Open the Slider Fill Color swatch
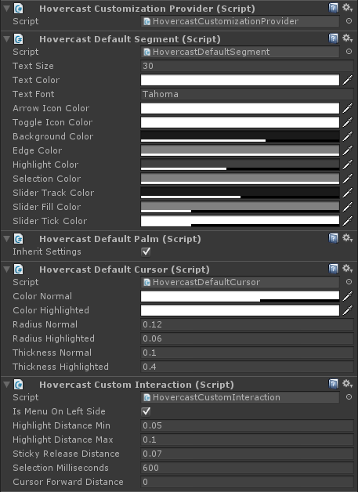This screenshot has height=492, width=358. [240, 207]
